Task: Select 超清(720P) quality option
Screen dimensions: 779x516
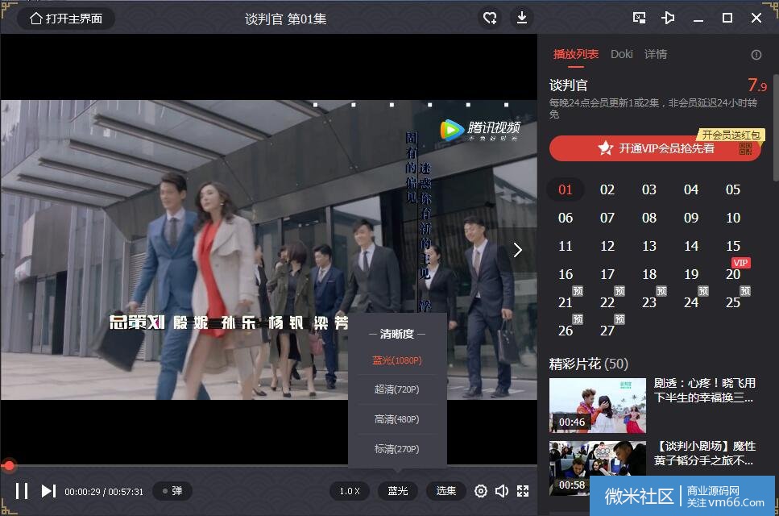Action: (x=397, y=389)
